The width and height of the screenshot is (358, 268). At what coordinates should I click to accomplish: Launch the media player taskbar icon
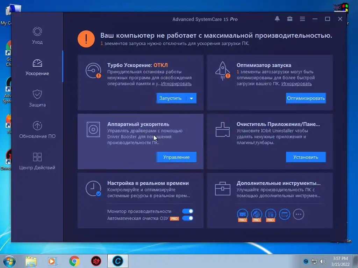click(x=52, y=261)
